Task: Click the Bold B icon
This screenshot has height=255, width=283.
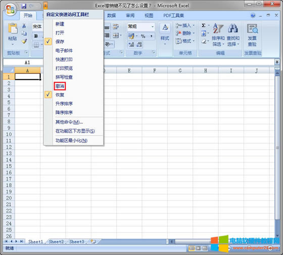Action: point(36,36)
